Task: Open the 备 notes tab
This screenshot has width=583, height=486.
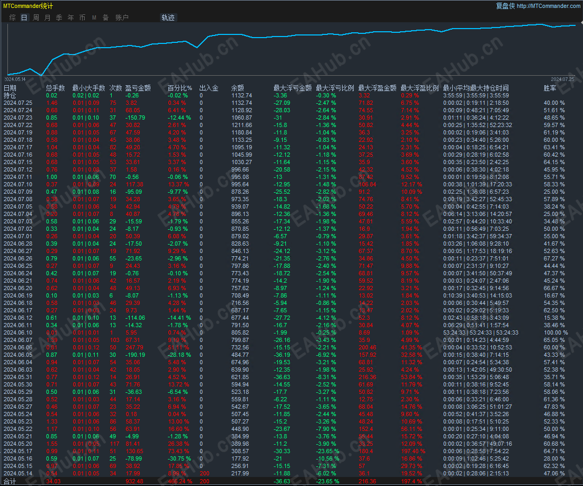Action: click(105, 17)
